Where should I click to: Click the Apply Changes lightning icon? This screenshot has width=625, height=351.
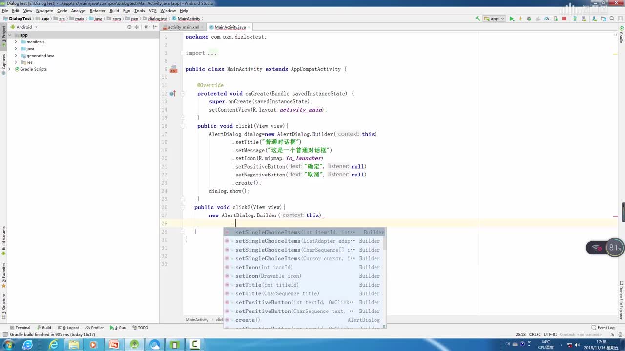(521, 19)
